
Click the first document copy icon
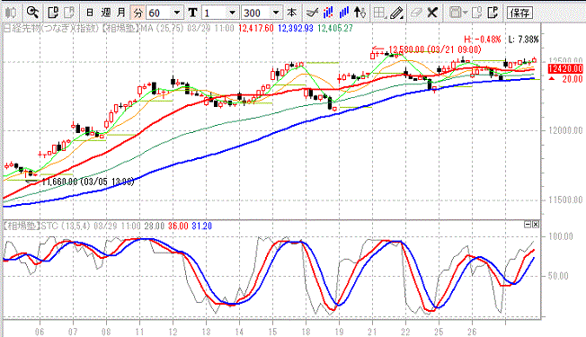(53, 13)
